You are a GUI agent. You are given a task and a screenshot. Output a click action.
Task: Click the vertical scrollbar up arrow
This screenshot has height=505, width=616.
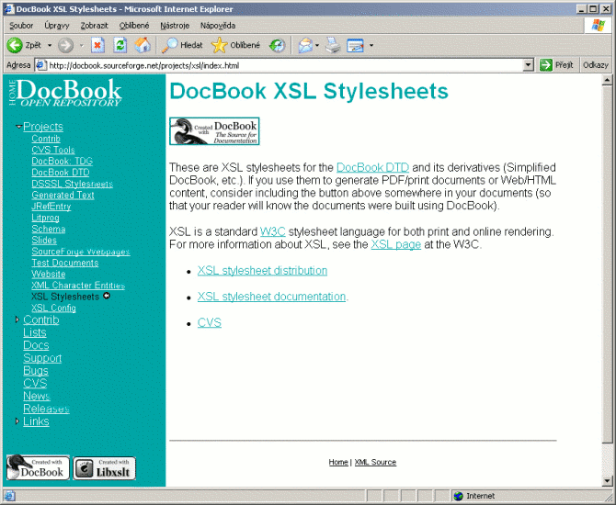coord(607,80)
